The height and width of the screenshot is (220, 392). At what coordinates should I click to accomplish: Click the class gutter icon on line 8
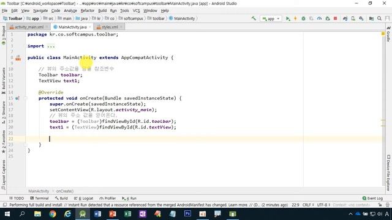[x=18, y=58]
